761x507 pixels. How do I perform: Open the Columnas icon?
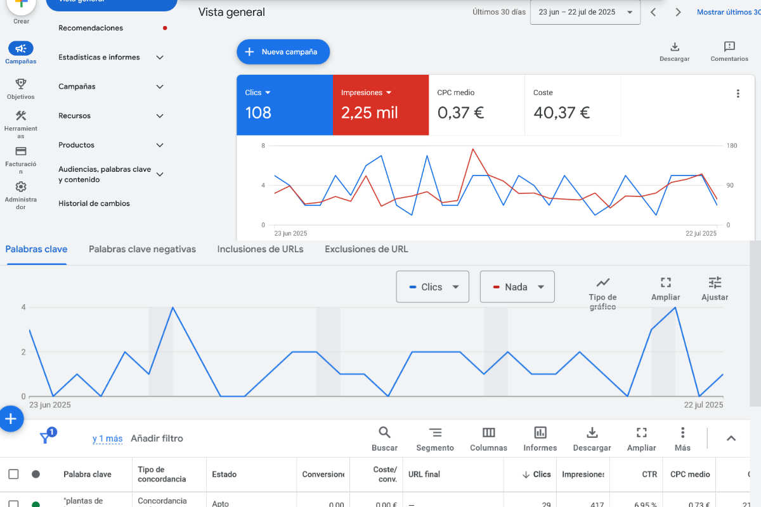(x=488, y=433)
